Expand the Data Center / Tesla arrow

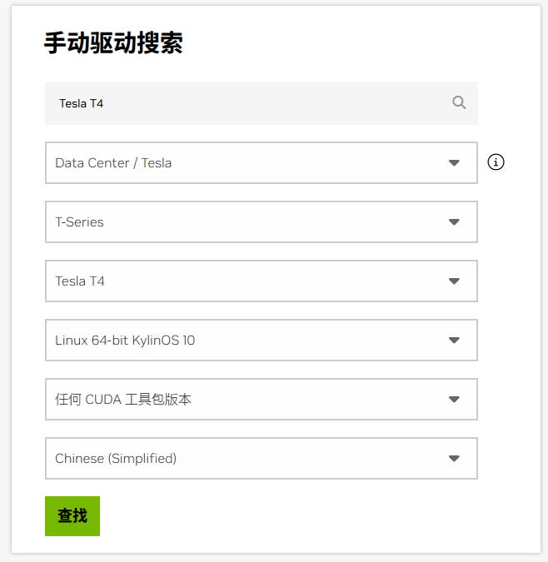(454, 162)
